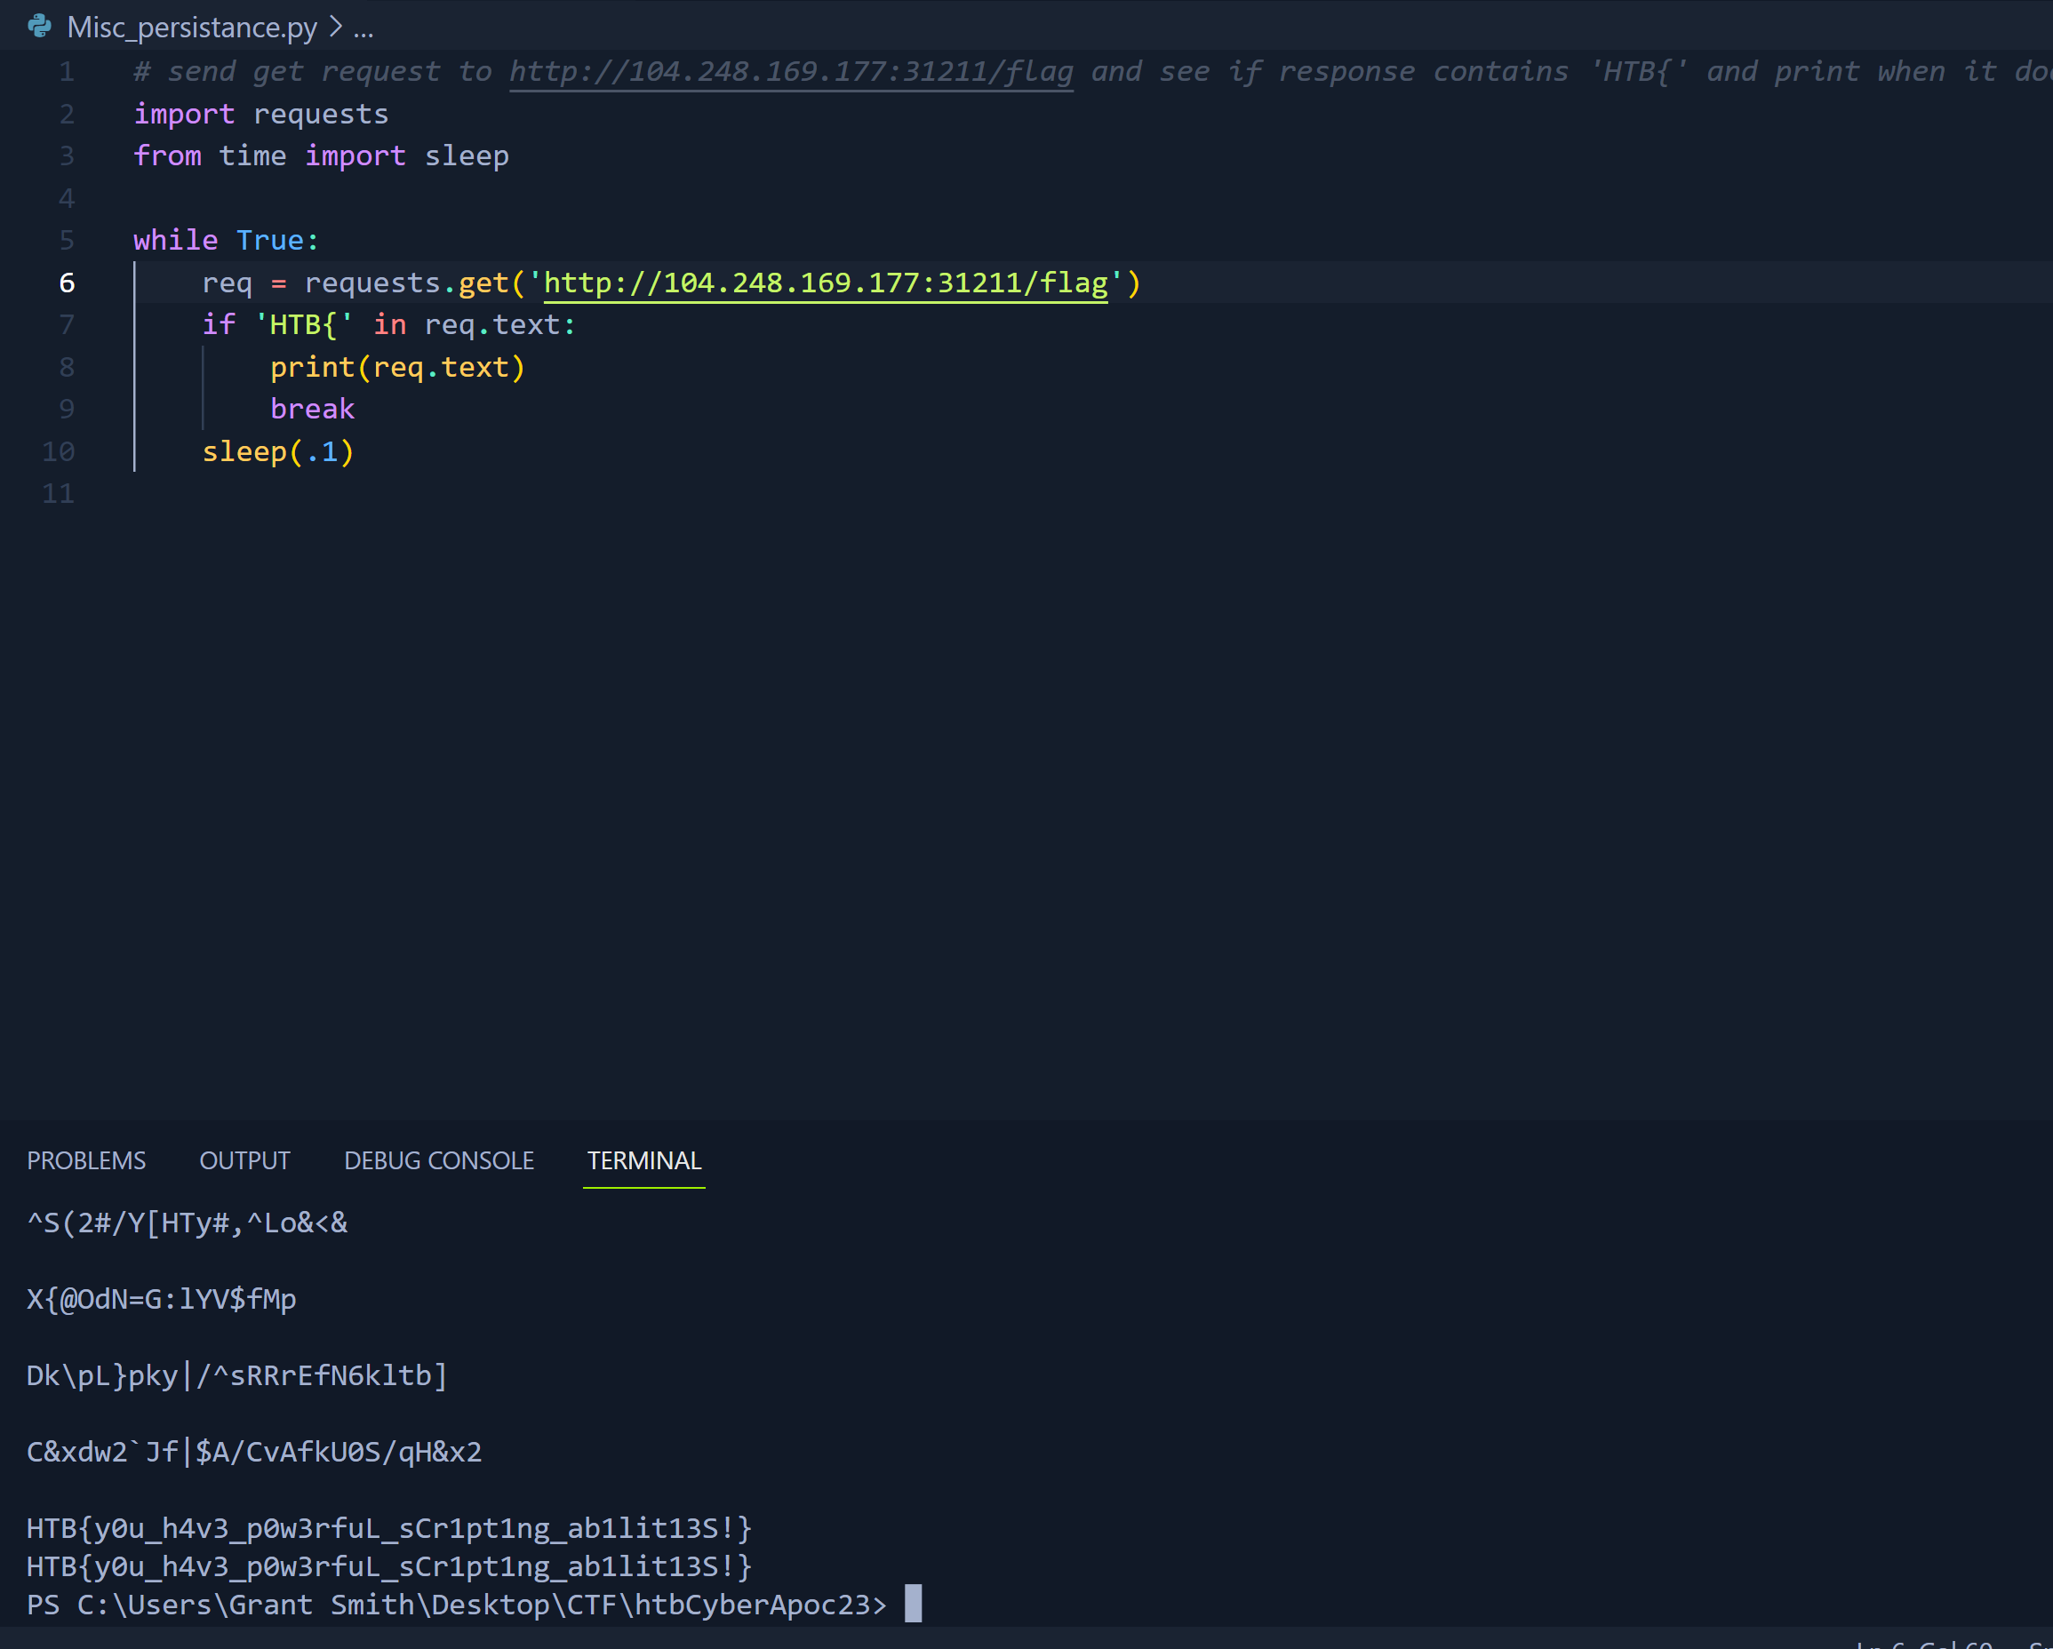Click the 'while True:' statement
Viewport: 2053px width, 1649px height.
pos(226,240)
